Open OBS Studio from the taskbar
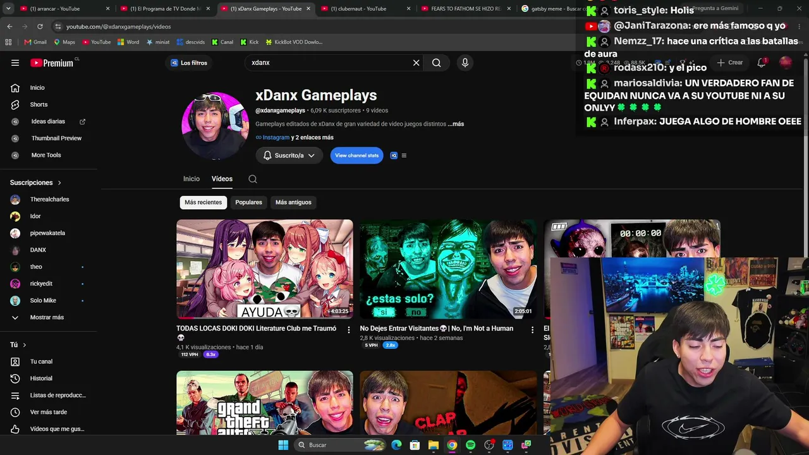This screenshot has height=455, width=809. point(489,445)
